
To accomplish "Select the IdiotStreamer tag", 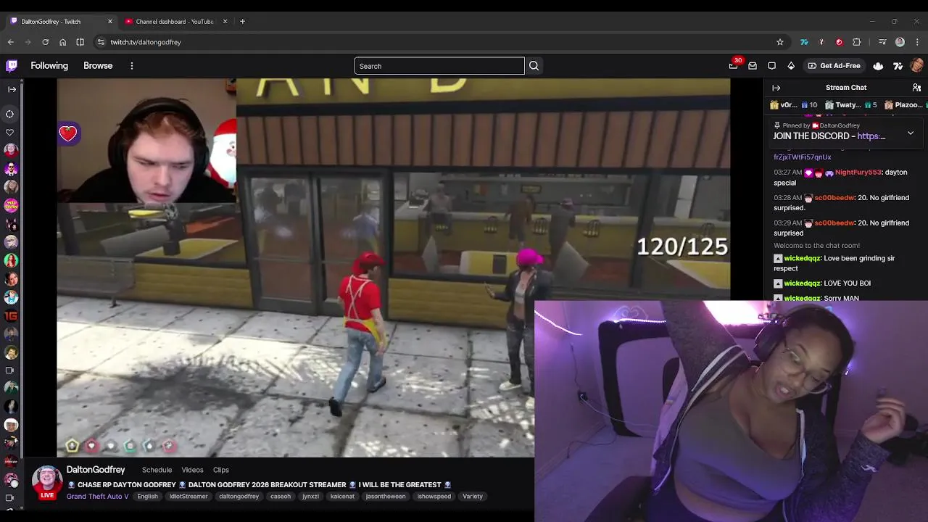I will pos(188,497).
